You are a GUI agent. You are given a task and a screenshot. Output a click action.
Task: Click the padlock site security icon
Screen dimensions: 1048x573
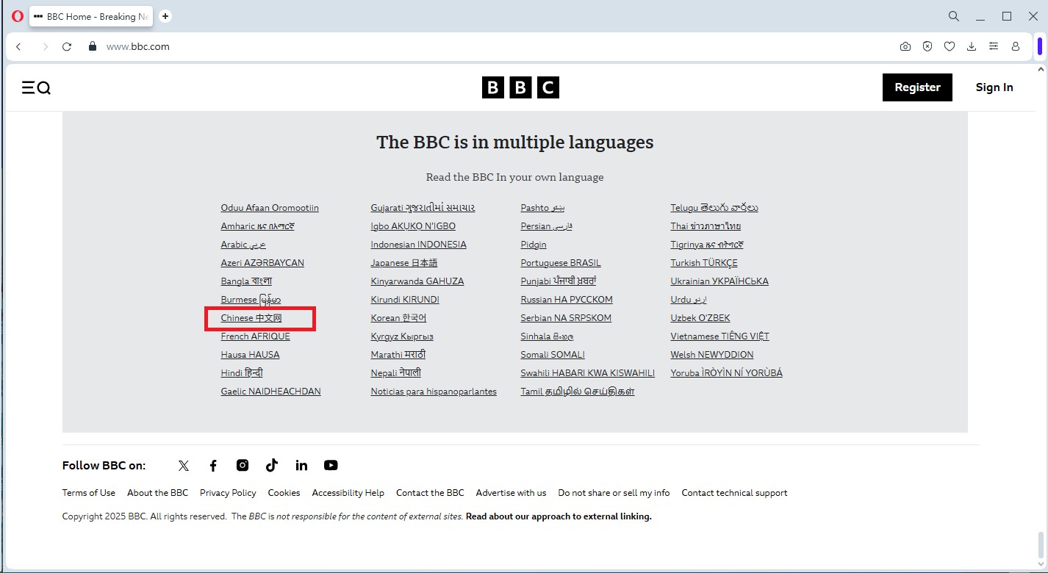click(92, 46)
